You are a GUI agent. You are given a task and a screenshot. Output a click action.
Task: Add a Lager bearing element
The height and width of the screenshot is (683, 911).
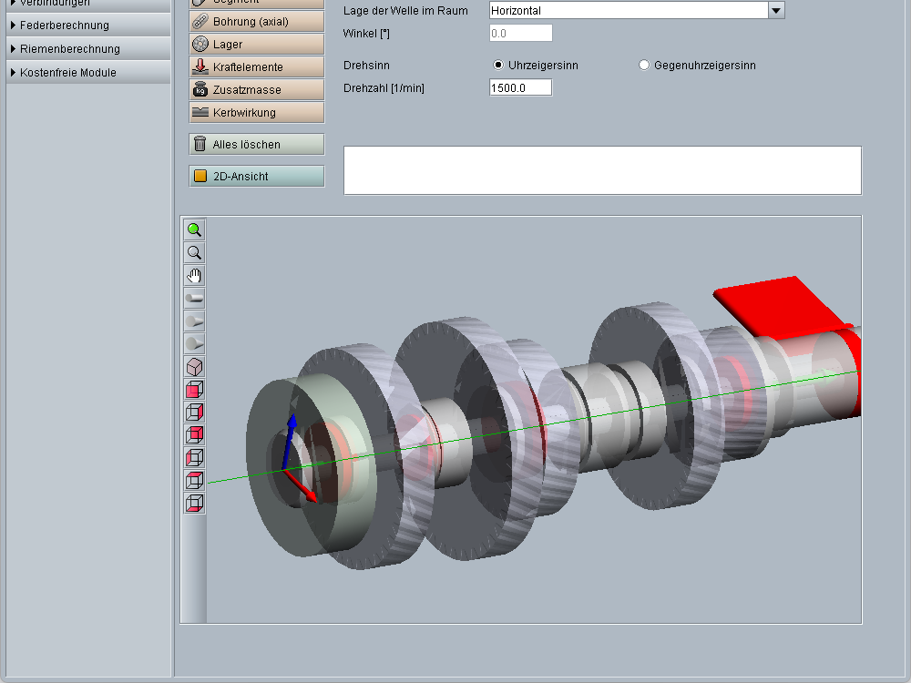(256, 44)
